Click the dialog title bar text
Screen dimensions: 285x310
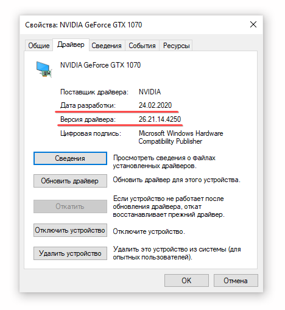point(83,25)
